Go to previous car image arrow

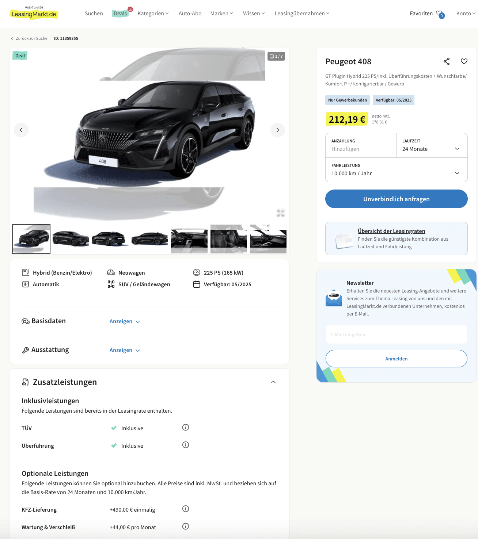pos(21,130)
